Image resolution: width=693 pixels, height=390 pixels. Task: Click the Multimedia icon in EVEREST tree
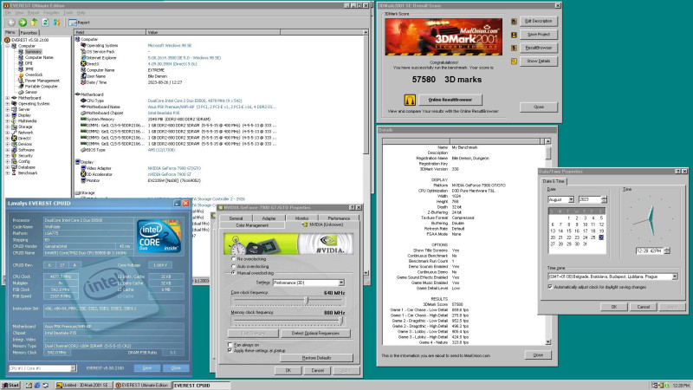coord(14,120)
